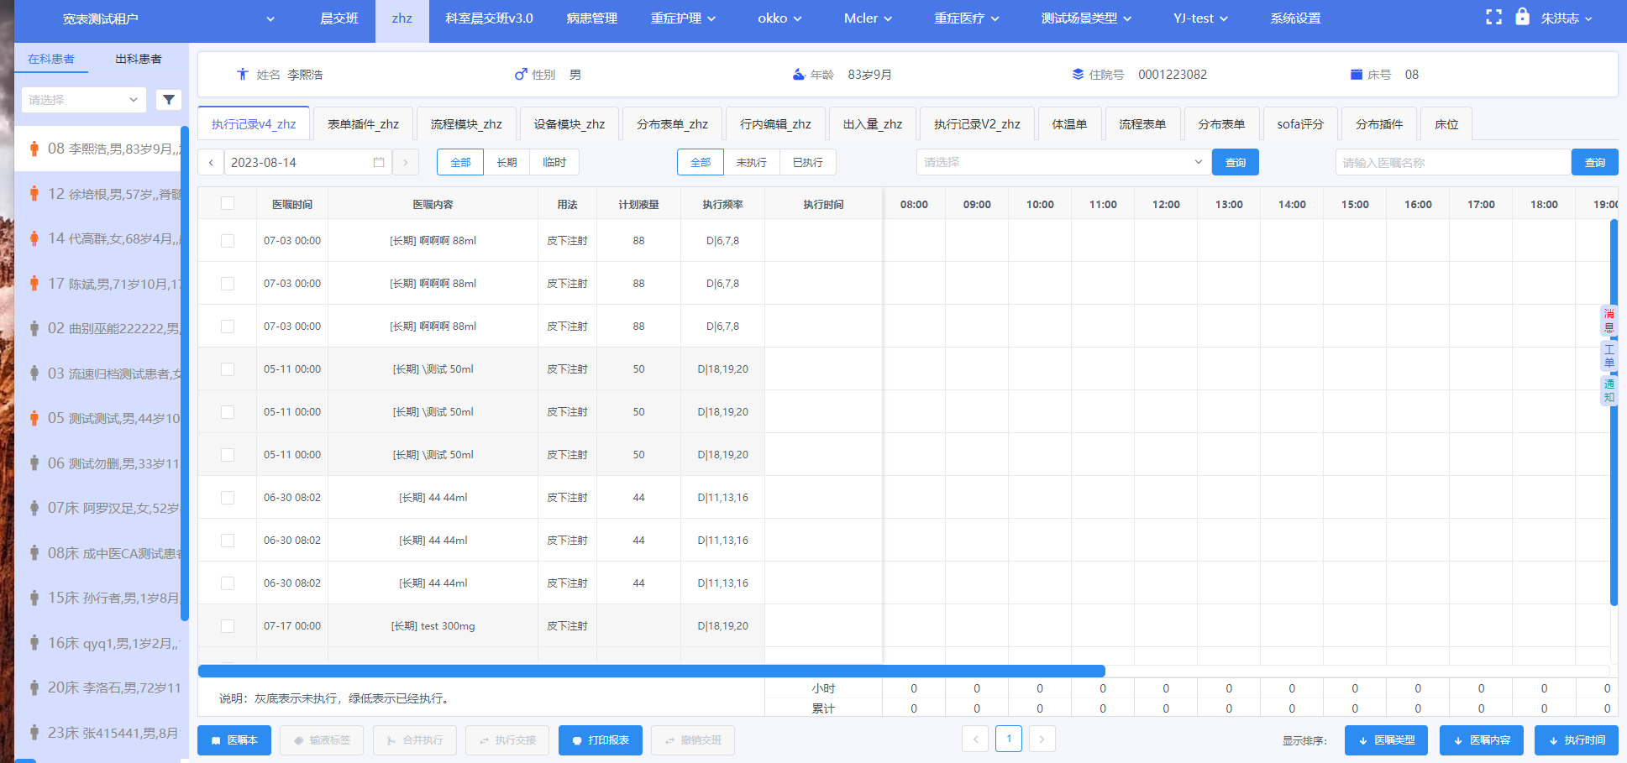The height and width of the screenshot is (763, 1627).
Task: Sort by 执行时间 button
Action: point(1576,740)
